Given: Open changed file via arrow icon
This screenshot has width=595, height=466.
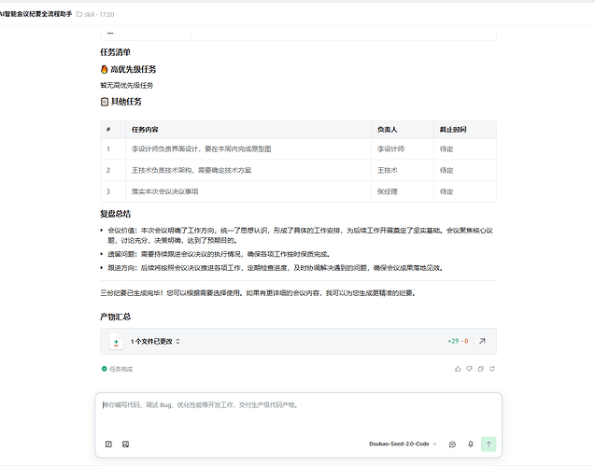Looking at the screenshot, I should pyautogui.click(x=482, y=341).
